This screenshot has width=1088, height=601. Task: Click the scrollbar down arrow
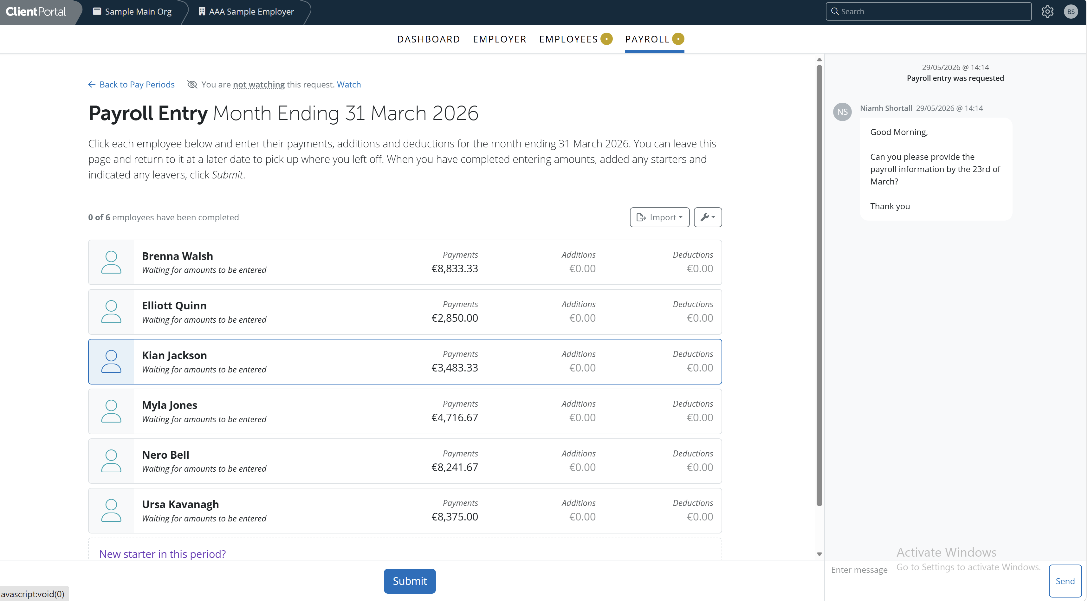point(819,554)
